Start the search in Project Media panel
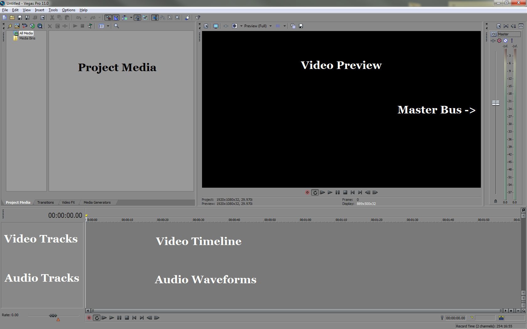The width and height of the screenshot is (527, 329). 116,26
